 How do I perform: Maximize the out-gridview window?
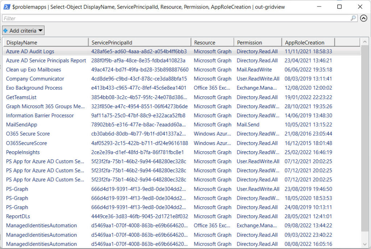point(339,7)
